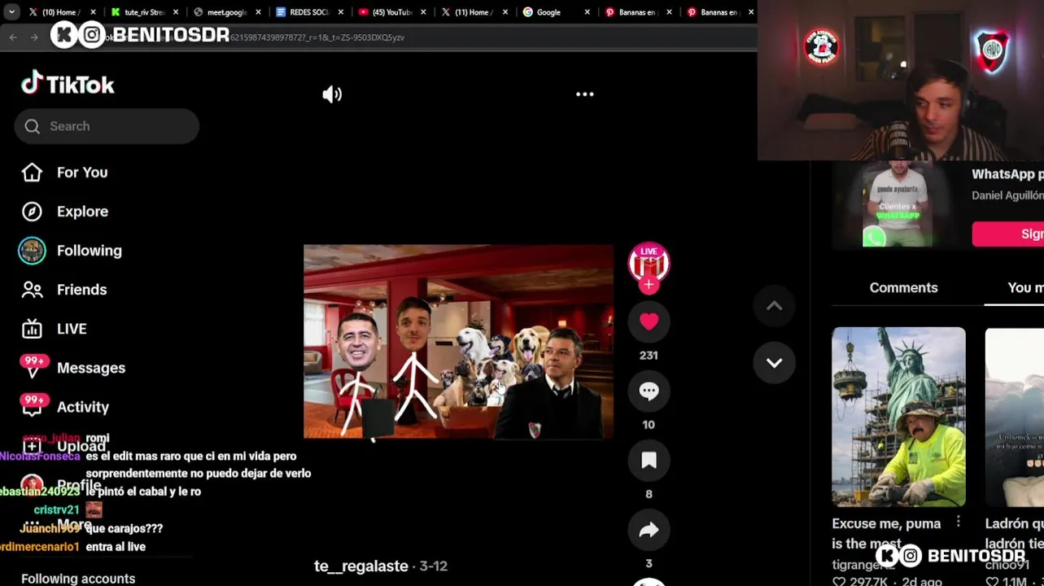Bookmark the video with the save icon
The width and height of the screenshot is (1044, 586).
(x=649, y=461)
